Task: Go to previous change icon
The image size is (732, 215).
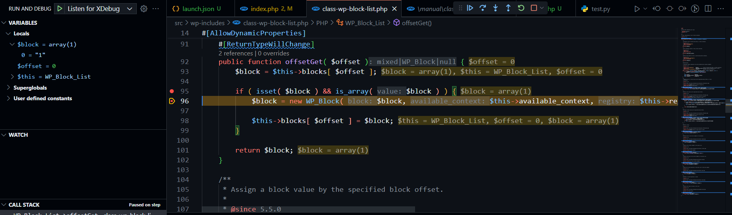Action: 657,9
